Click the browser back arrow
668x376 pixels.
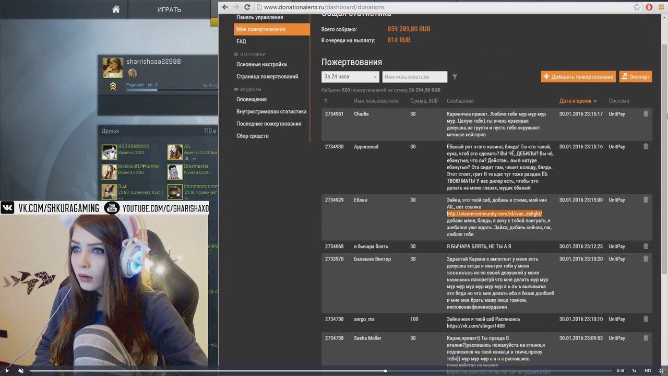(x=225, y=7)
